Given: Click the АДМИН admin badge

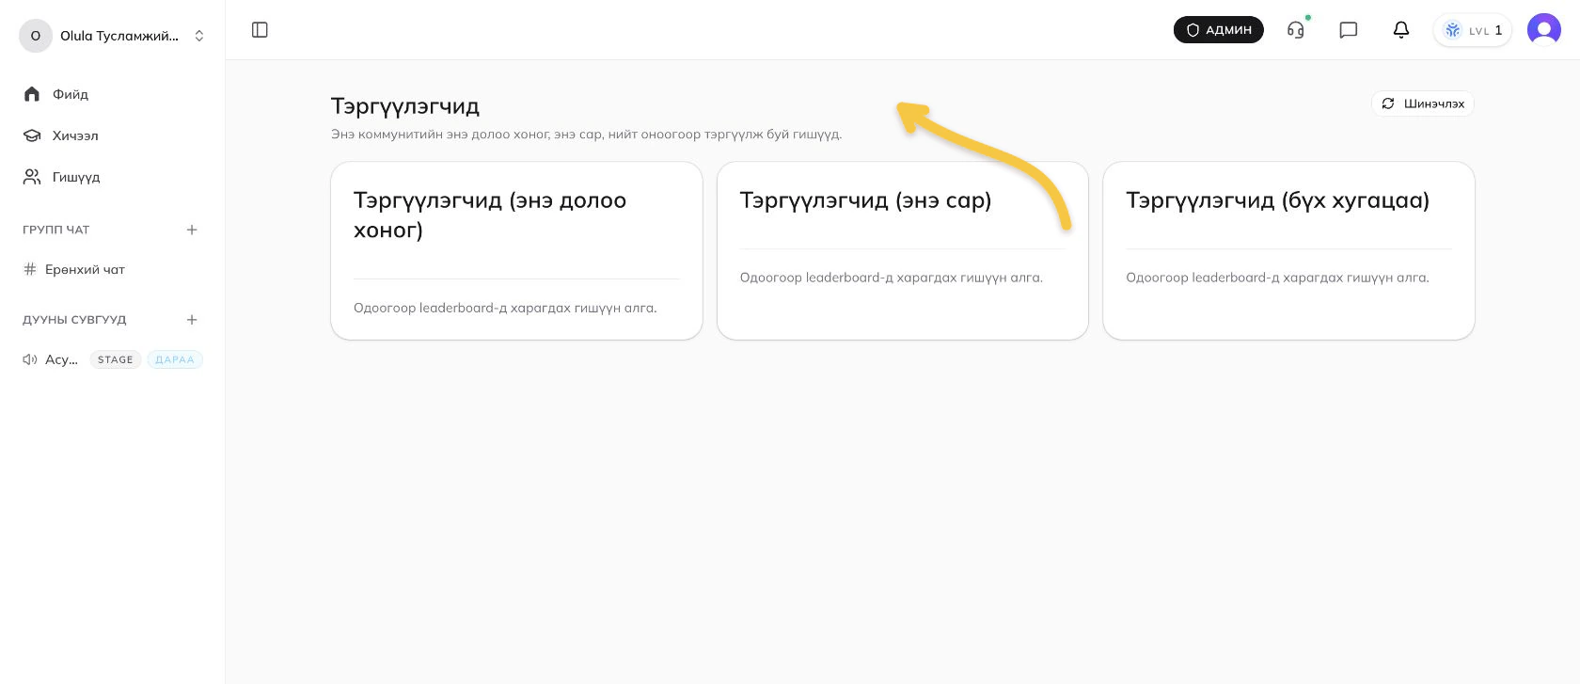Looking at the screenshot, I should (1219, 30).
